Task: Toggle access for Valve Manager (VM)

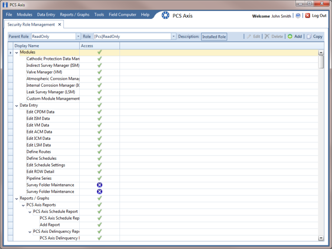Action: (100, 72)
